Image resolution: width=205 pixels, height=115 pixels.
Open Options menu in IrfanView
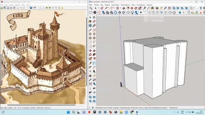pyautogui.click(x=17, y=5)
